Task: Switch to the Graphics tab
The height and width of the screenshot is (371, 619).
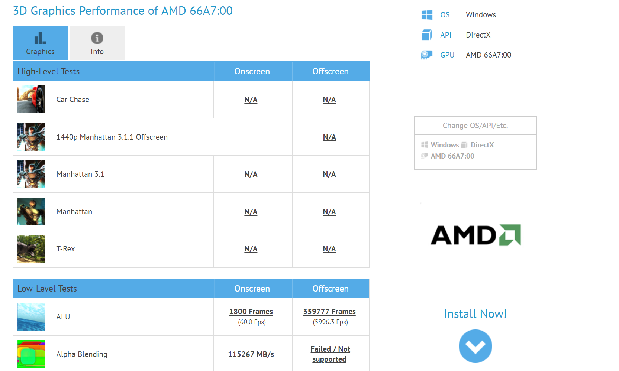Action: coord(41,43)
